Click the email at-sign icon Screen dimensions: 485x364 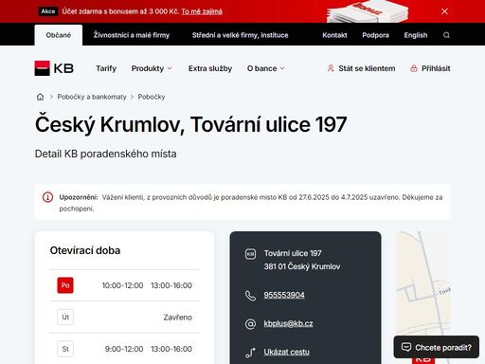(250, 324)
